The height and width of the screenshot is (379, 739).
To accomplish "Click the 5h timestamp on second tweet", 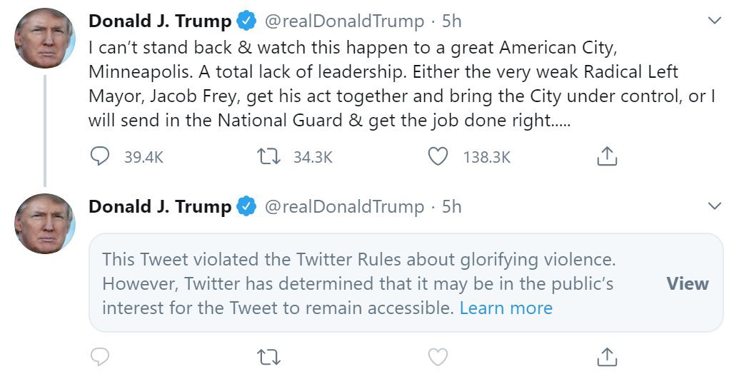I will click(452, 207).
